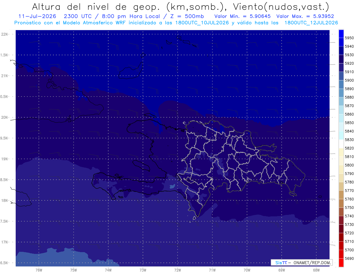Click the '5860' colorbar label
Image resolution: width=355 pixels, height=274 pixels.
(349, 114)
